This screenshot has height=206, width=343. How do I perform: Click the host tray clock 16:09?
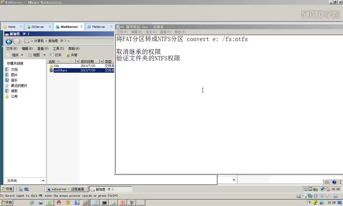pyautogui.click(x=332, y=203)
